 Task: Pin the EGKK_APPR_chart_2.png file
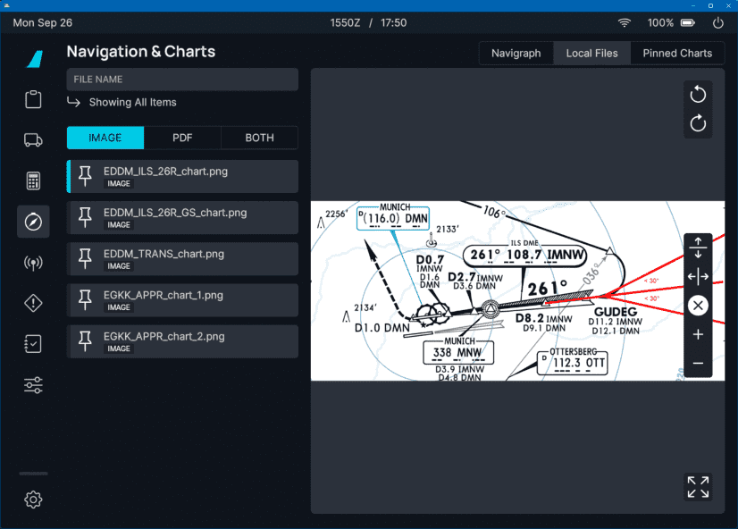coord(86,341)
